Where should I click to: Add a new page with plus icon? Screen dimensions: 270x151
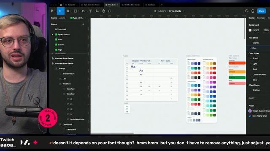(x=84, y=24)
